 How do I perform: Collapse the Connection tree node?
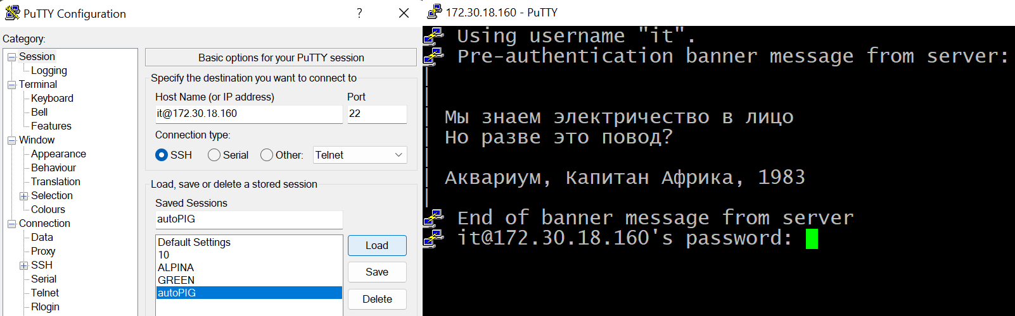(11, 224)
